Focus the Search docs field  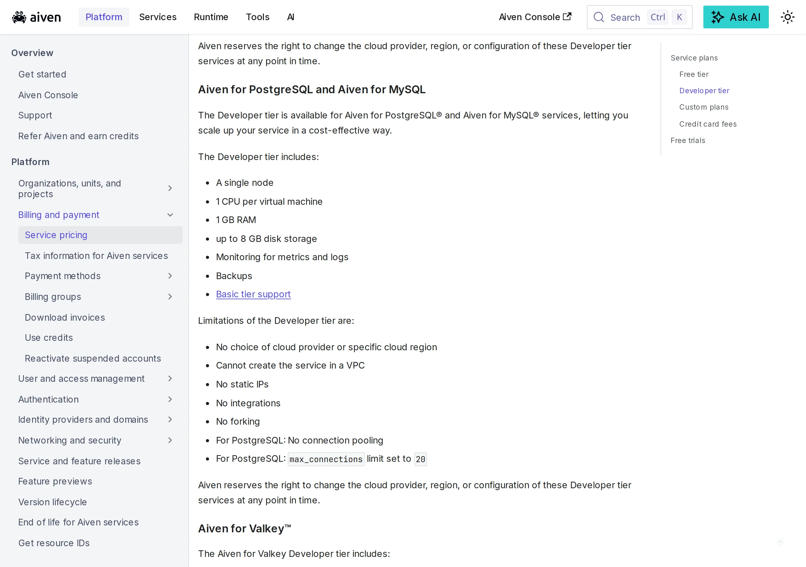pos(639,17)
